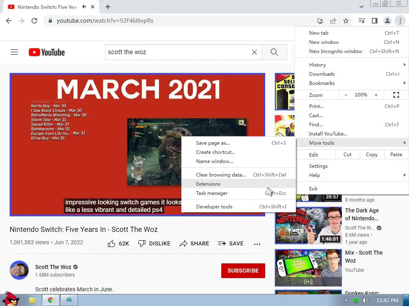Choose Print from the Chrome menu
This screenshot has height=306, width=409.
click(x=351, y=106)
